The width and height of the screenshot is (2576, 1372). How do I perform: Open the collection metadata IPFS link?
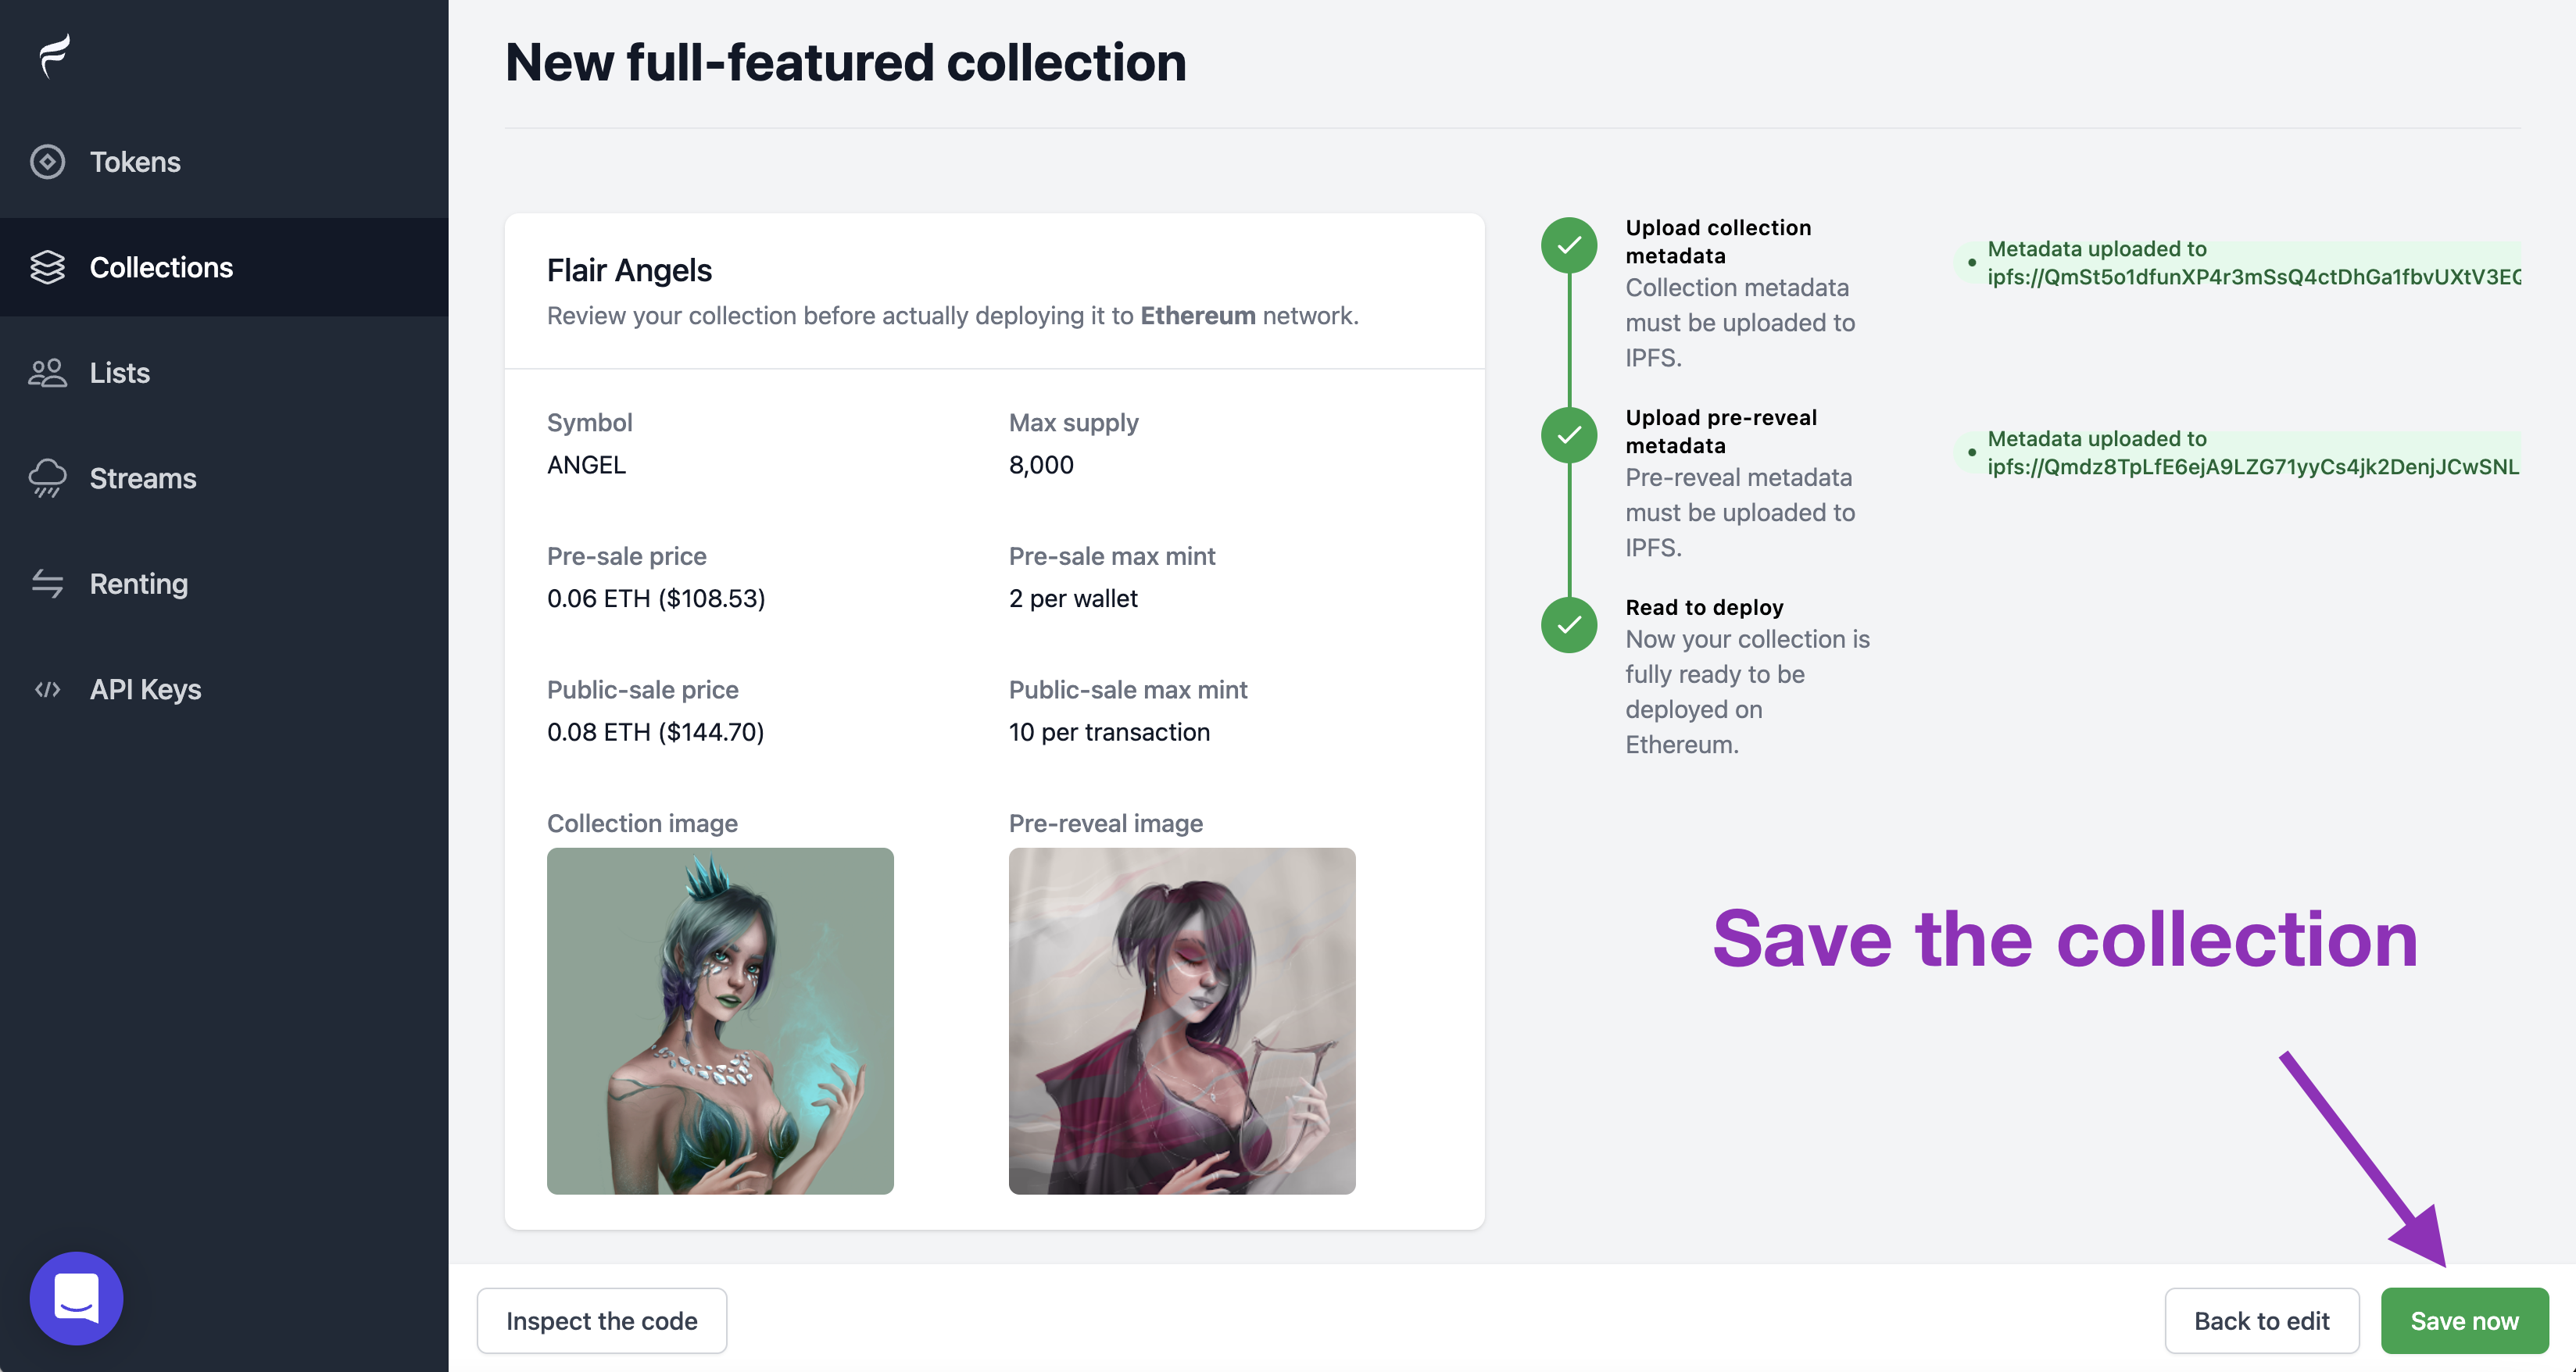pos(2253,277)
